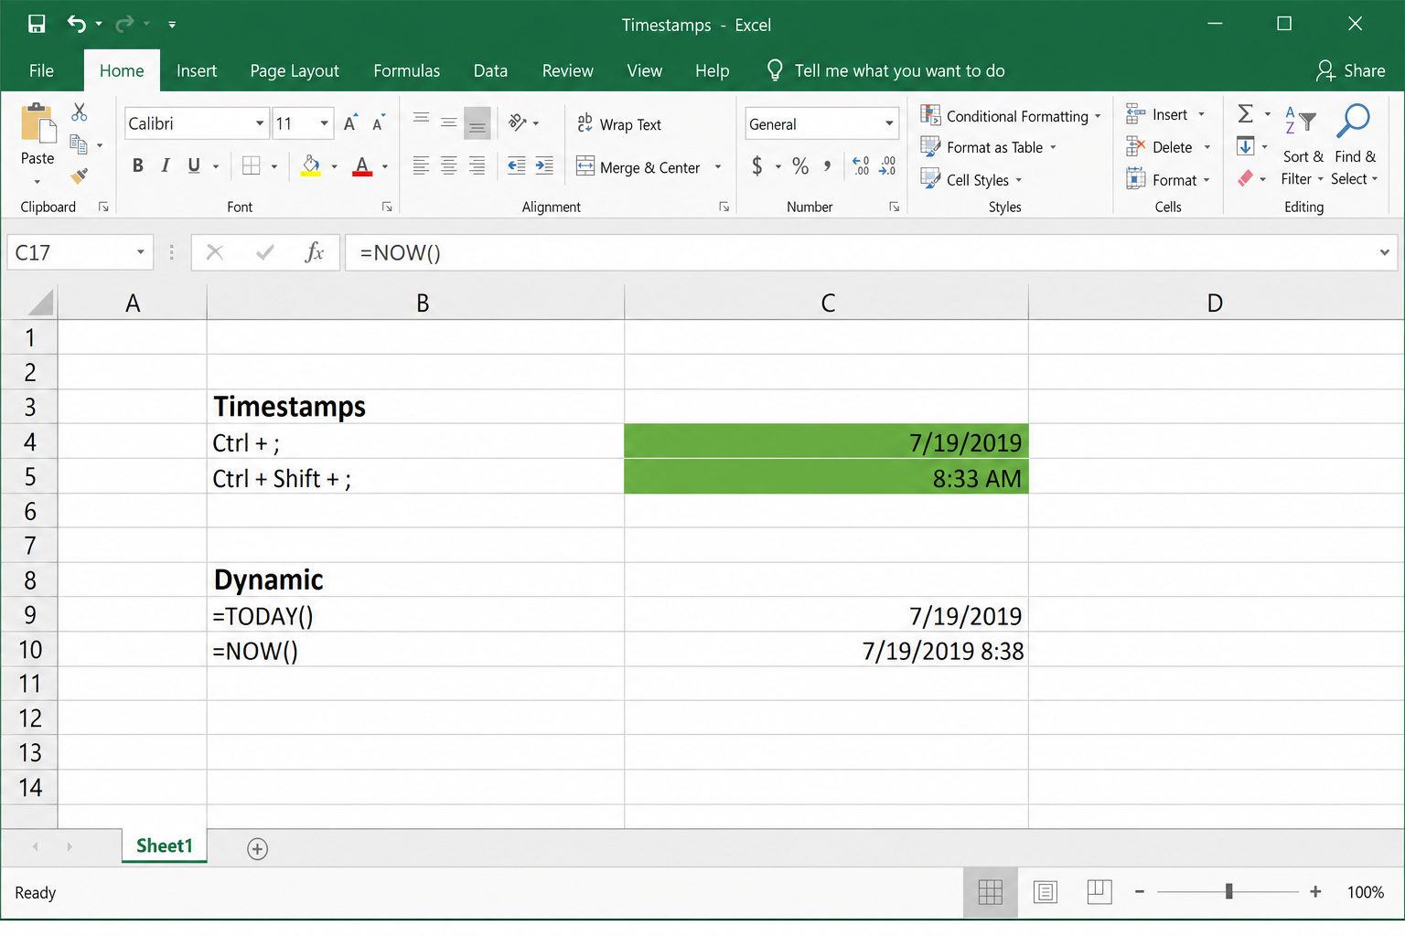Switch to the Page Layout tab

tap(295, 70)
